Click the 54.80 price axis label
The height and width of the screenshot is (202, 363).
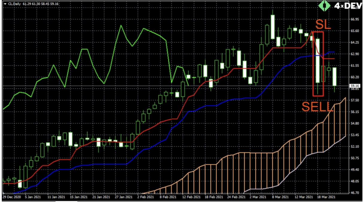pos(355,123)
